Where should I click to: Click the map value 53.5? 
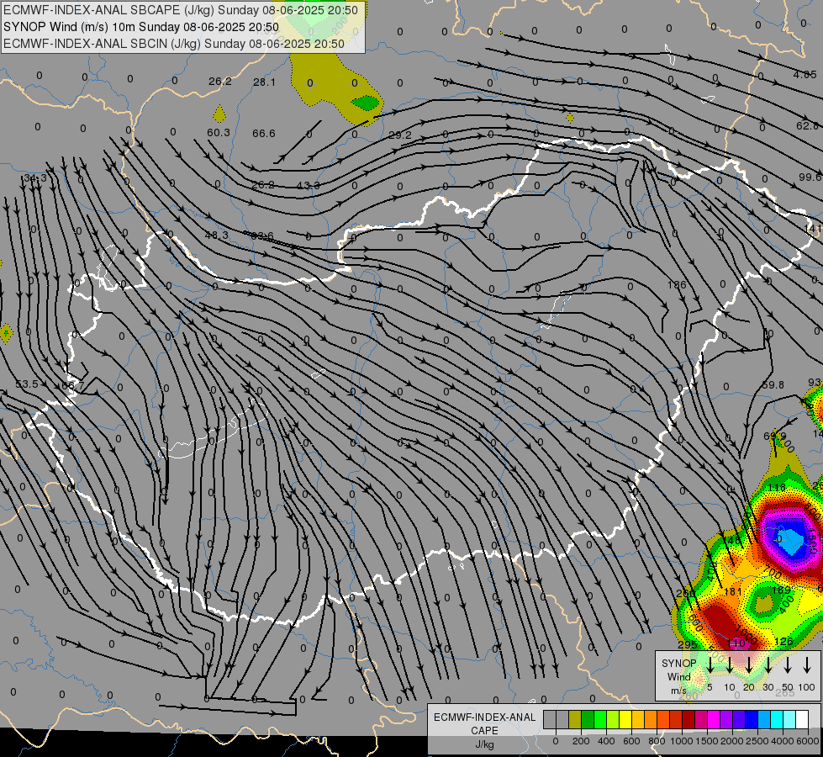pos(27,384)
